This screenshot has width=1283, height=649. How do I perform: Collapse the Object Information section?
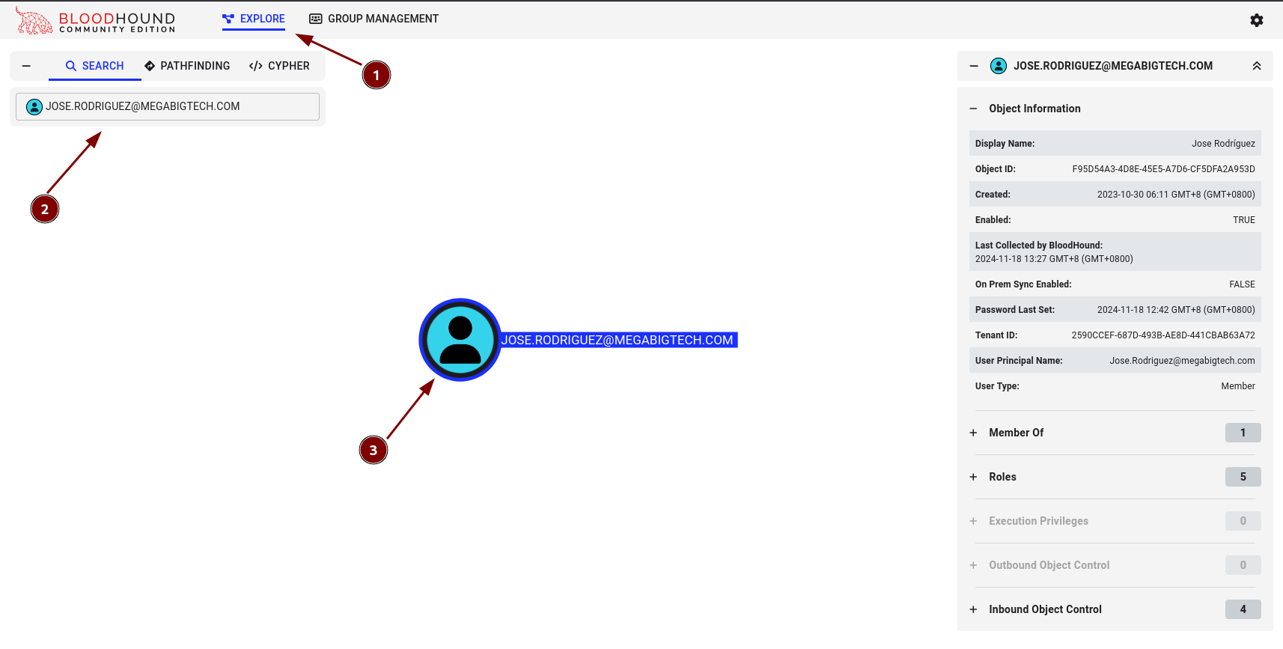coord(973,109)
